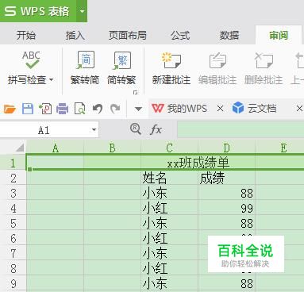This screenshot has width=304, height=292.
Task: Select row 9 header
Action: [x=13, y=283]
